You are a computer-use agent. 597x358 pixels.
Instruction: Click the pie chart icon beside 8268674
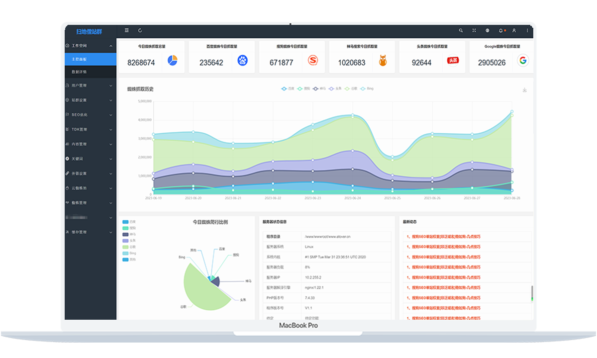coord(172,61)
